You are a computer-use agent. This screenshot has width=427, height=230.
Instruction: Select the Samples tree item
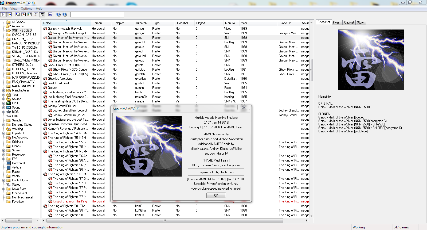(17, 120)
